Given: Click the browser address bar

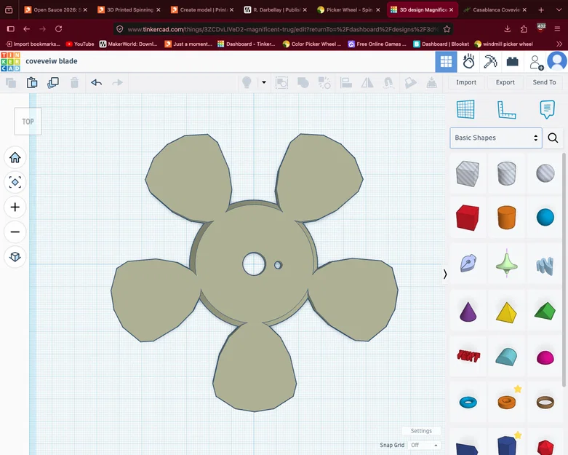Looking at the screenshot, I should tap(283, 29).
